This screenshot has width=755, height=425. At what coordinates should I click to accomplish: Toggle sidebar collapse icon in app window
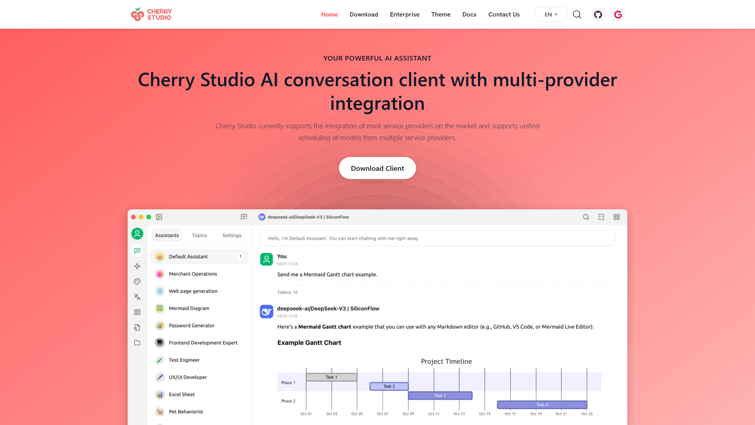[x=159, y=217]
